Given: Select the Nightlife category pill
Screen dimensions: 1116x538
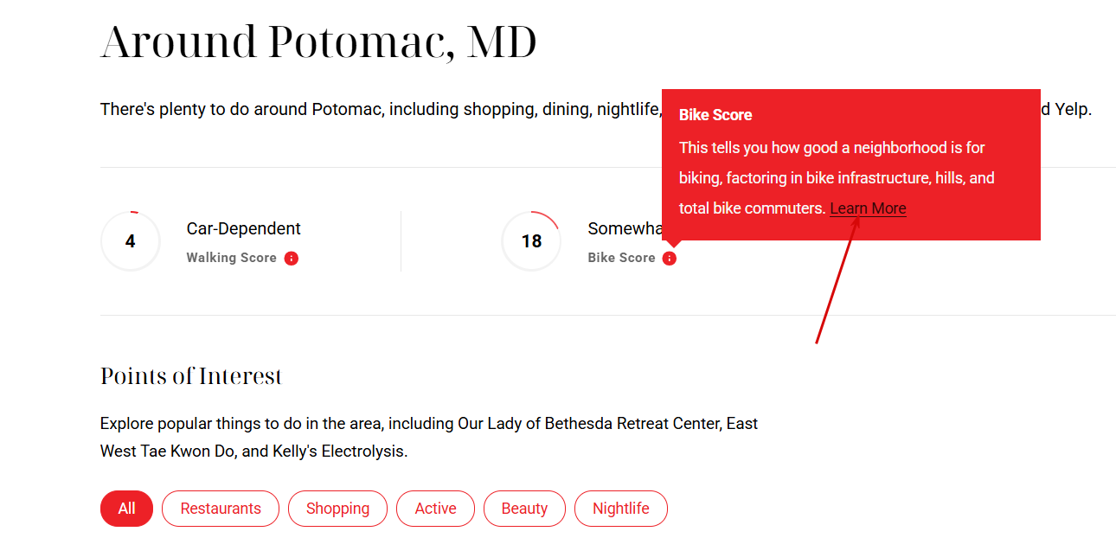Looking at the screenshot, I should pos(620,509).
